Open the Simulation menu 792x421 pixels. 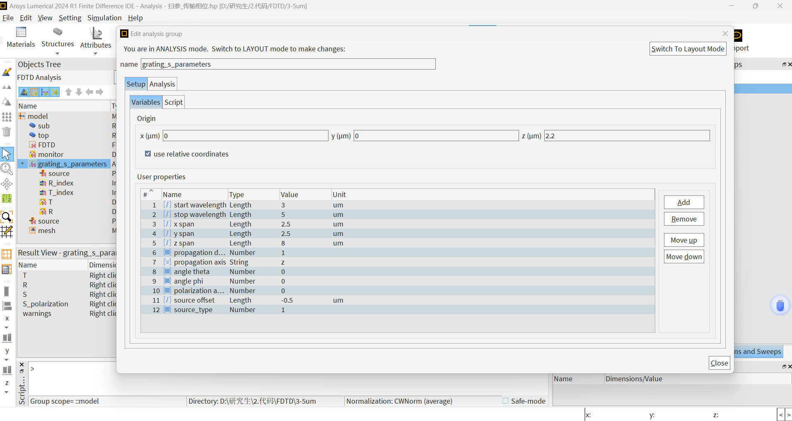104,18
